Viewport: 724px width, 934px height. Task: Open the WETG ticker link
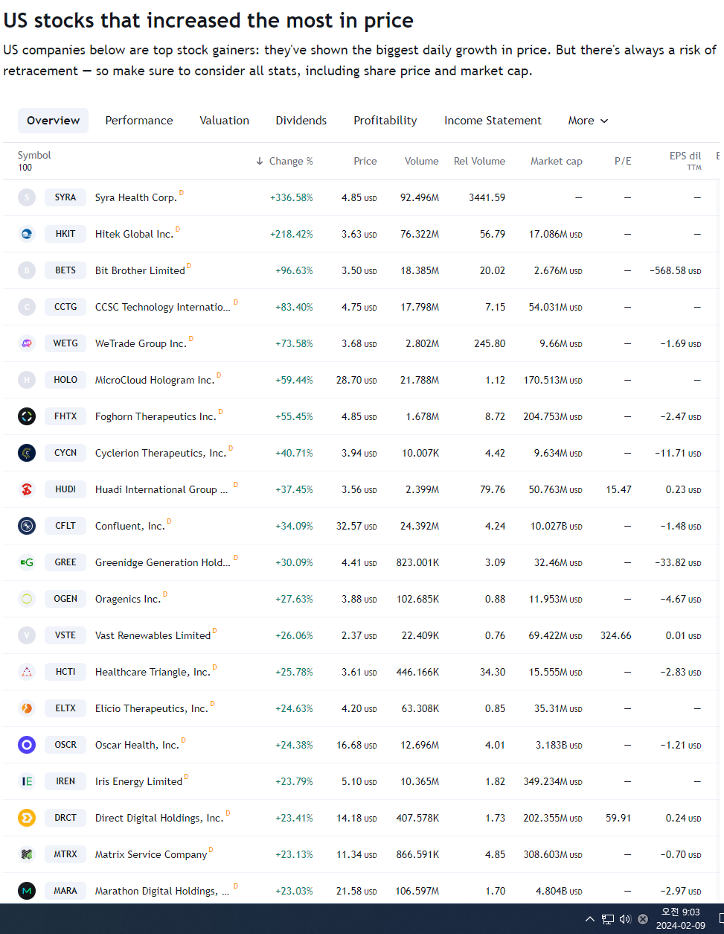coord(65,343)
